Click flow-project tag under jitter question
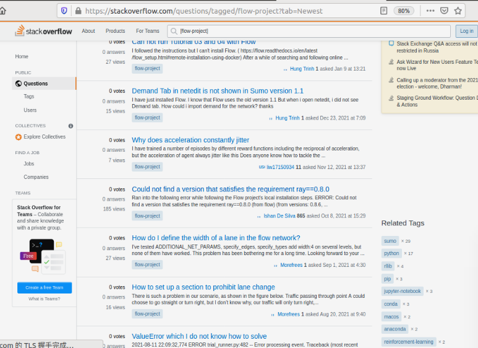 tap(147, 167)
